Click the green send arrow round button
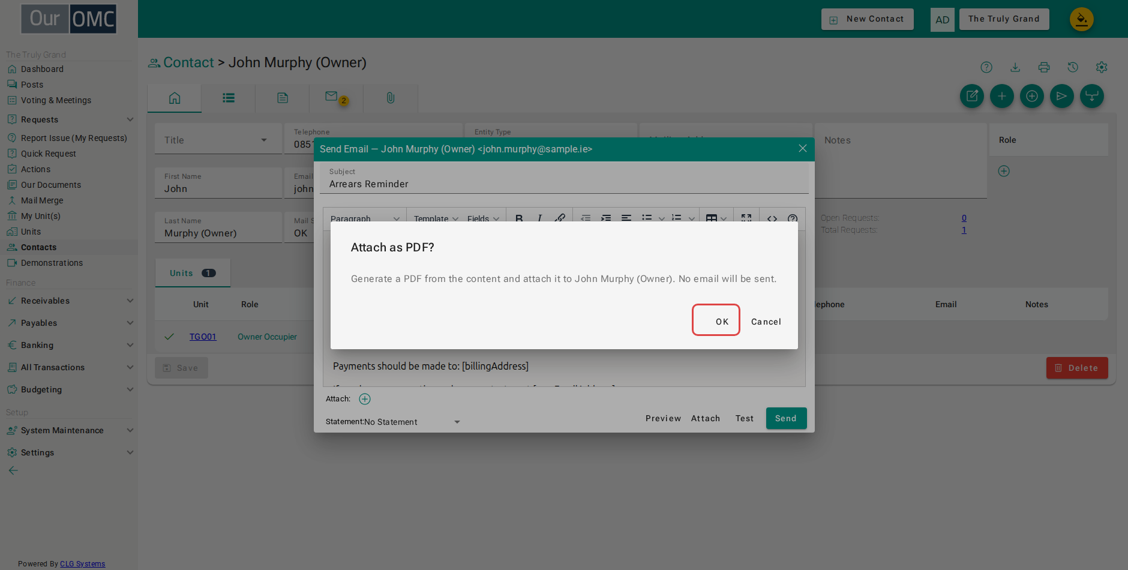 coord(1062,96)
